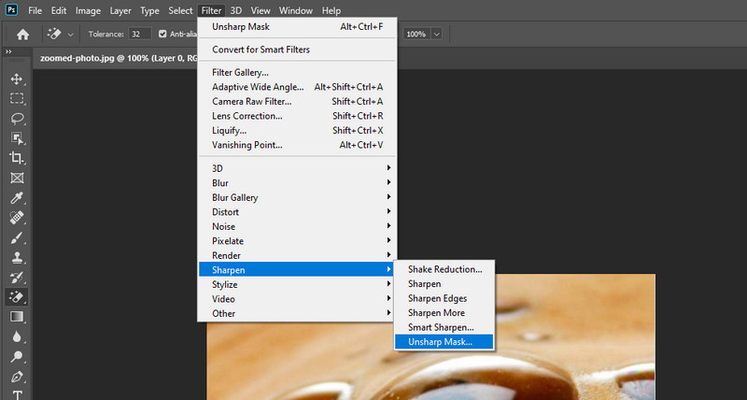Select the Move tool

[17, 79]
